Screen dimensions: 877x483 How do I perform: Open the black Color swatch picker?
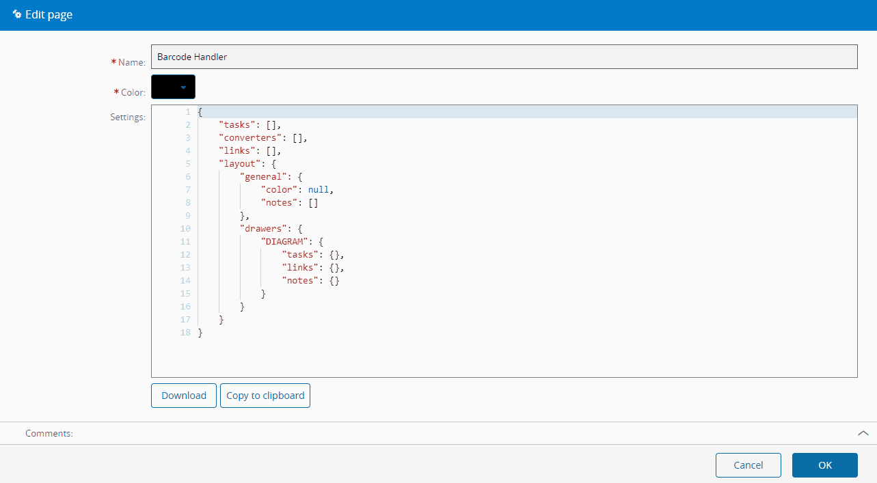point(166,87)
